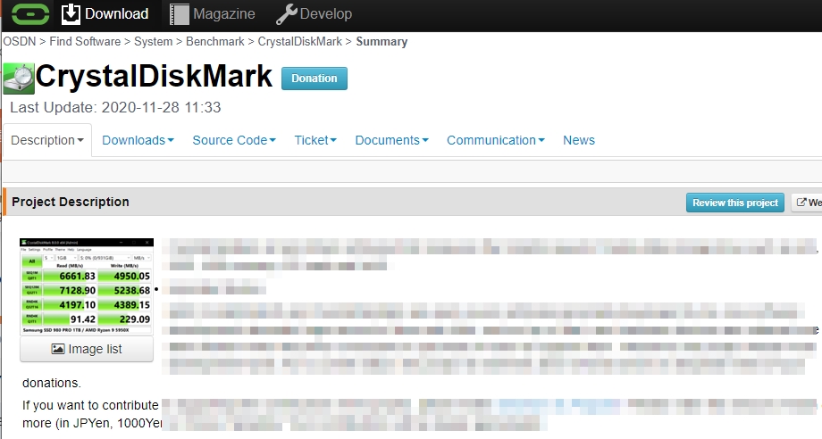The height and width of the screenshot is (439, 822).
Task: Click the Project Description heading
Action: click(x=71, y=202)
